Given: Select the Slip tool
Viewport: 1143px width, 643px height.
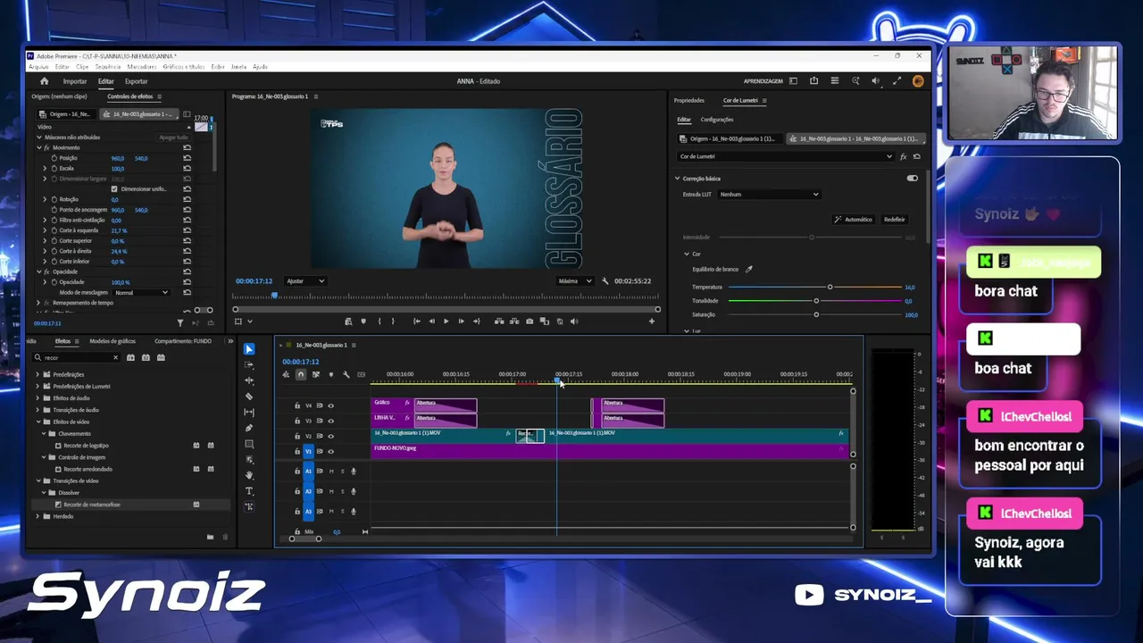Looking at the screenshot, I should pyautogui.click(x=249, y=413).
